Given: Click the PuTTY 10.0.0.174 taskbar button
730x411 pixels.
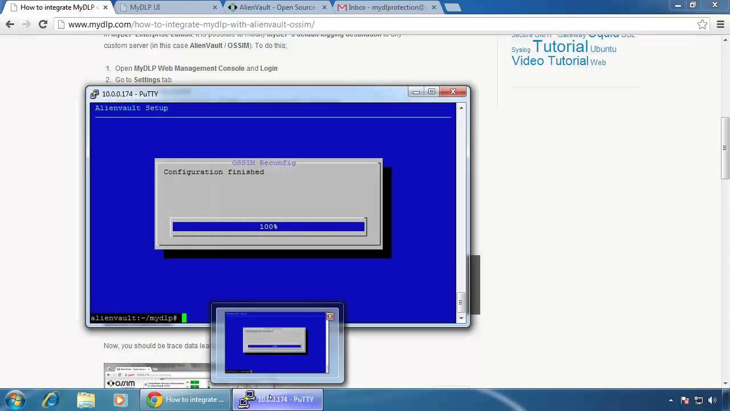Looking at the screenshot, I should pos(278,400).
